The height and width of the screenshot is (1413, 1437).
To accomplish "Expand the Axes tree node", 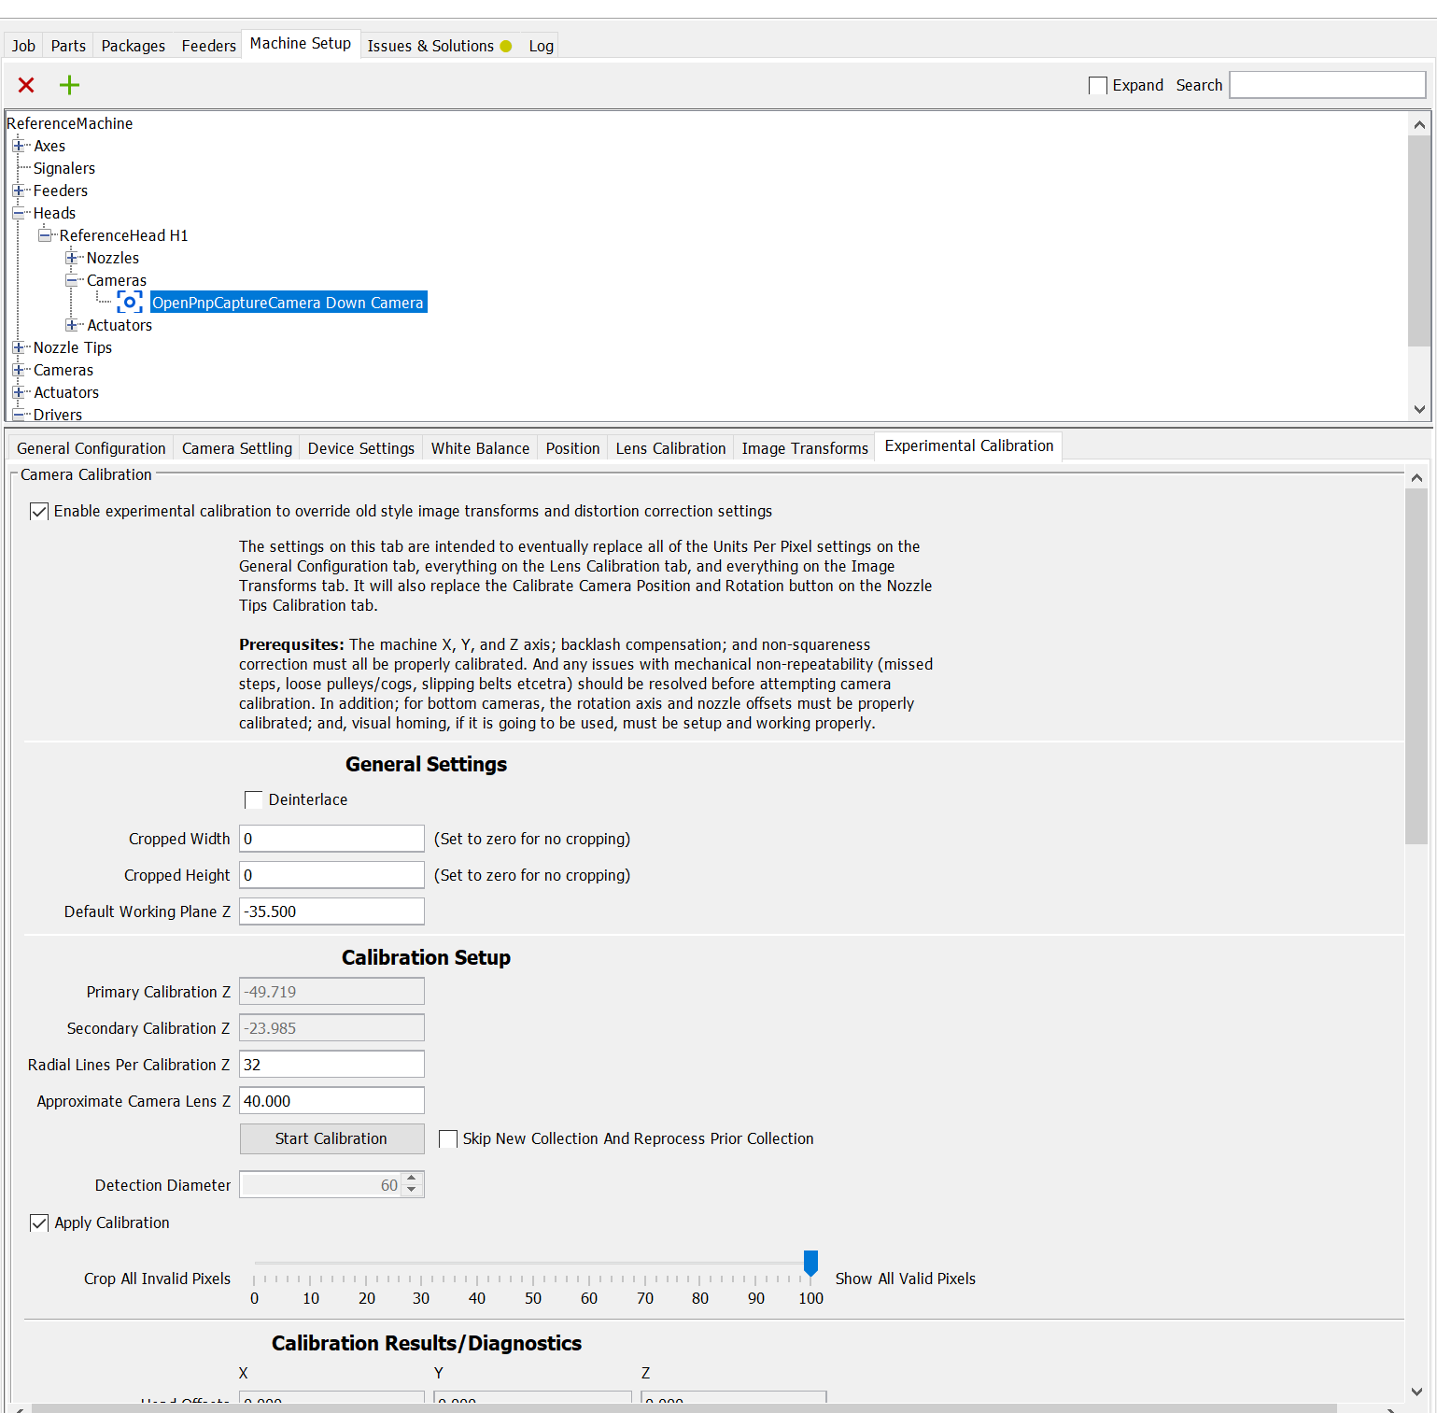I will (x=20, y=146).
